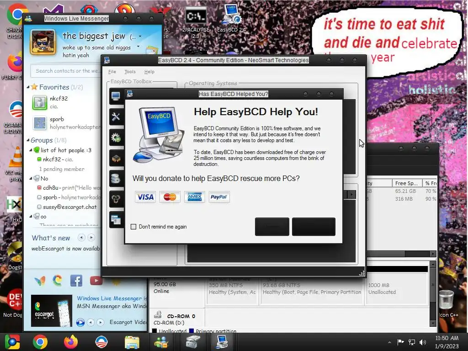Click the Visa card donation icon
This screenshot has height=351, width=468.
[x=145, y=197]
